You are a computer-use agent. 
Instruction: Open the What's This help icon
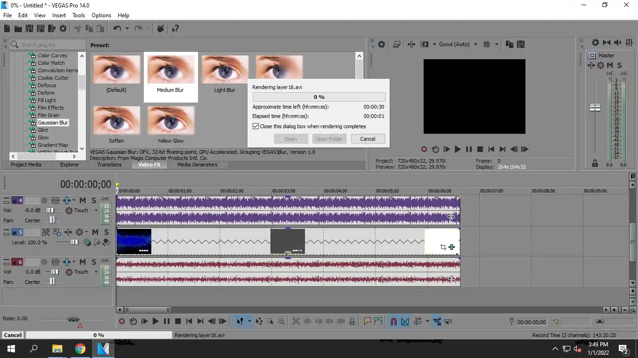click(175, 28)
